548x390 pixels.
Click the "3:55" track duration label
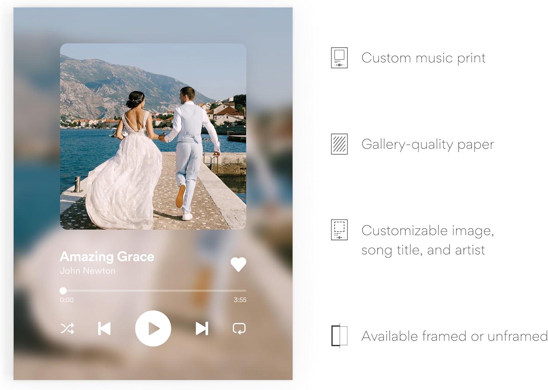click(x=240, y=300)
